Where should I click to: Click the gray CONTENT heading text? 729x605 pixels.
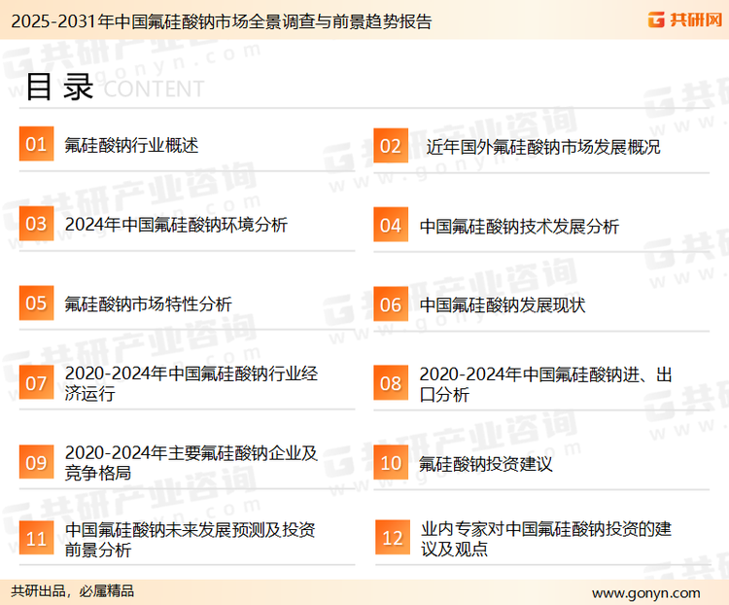point(154,89)
